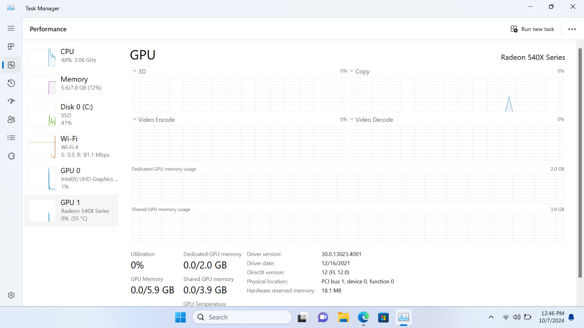Screen dimensions: 584x328
Task: Open Microsoft Edge from the taskbar
Action: coord(363,317)
